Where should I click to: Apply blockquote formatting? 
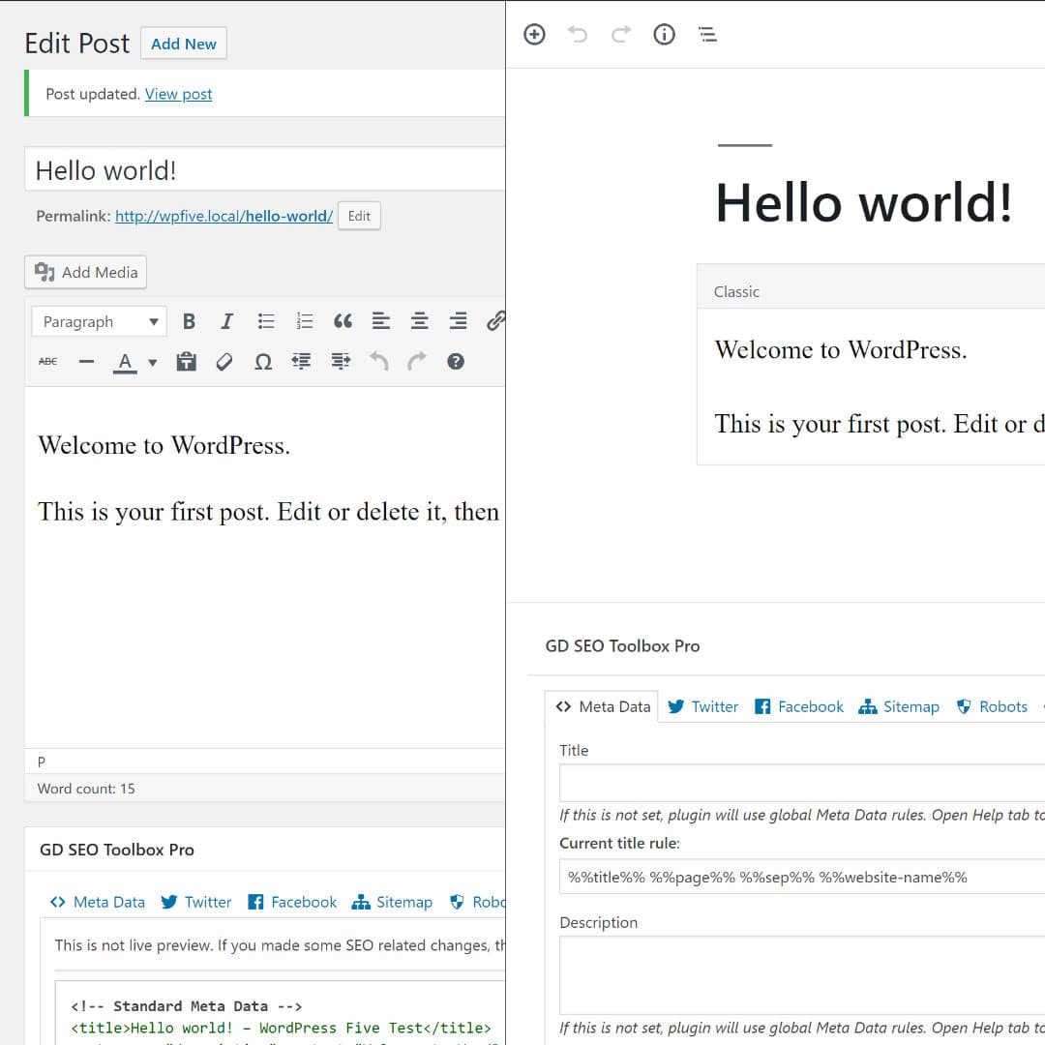click(x=343, y=322)
